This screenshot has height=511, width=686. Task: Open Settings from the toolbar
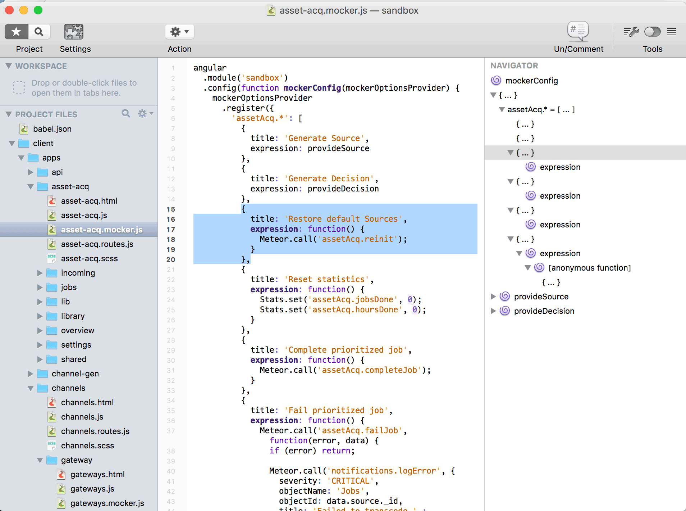(74, 32)
